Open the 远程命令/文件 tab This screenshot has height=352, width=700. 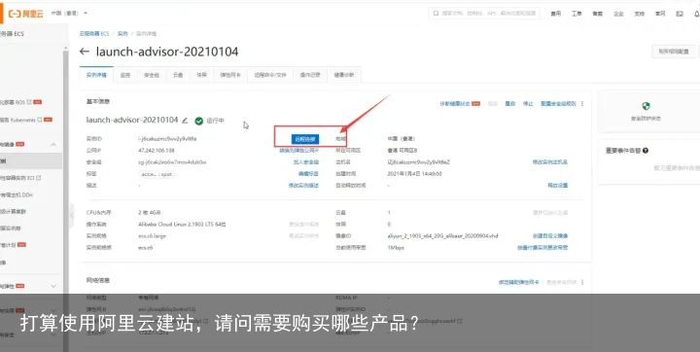point(270,75)
